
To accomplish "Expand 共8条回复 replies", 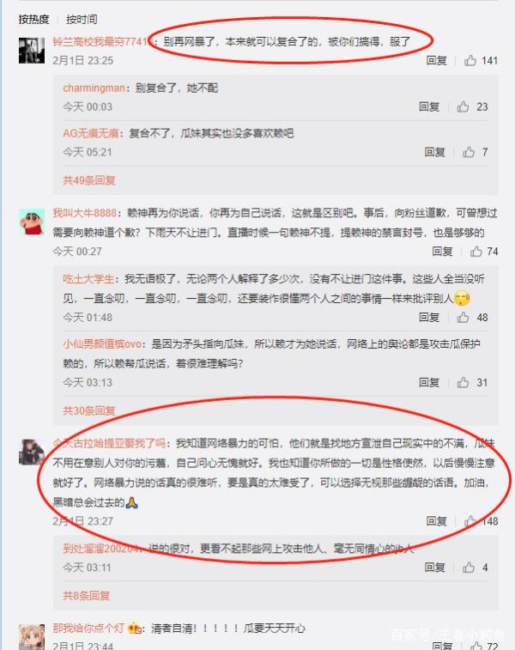I will click(86, 596).
